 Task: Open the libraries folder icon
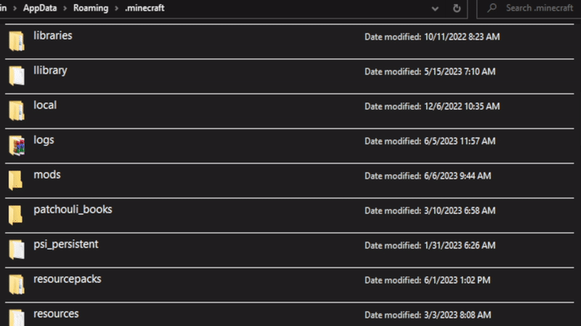pos(16,41)
